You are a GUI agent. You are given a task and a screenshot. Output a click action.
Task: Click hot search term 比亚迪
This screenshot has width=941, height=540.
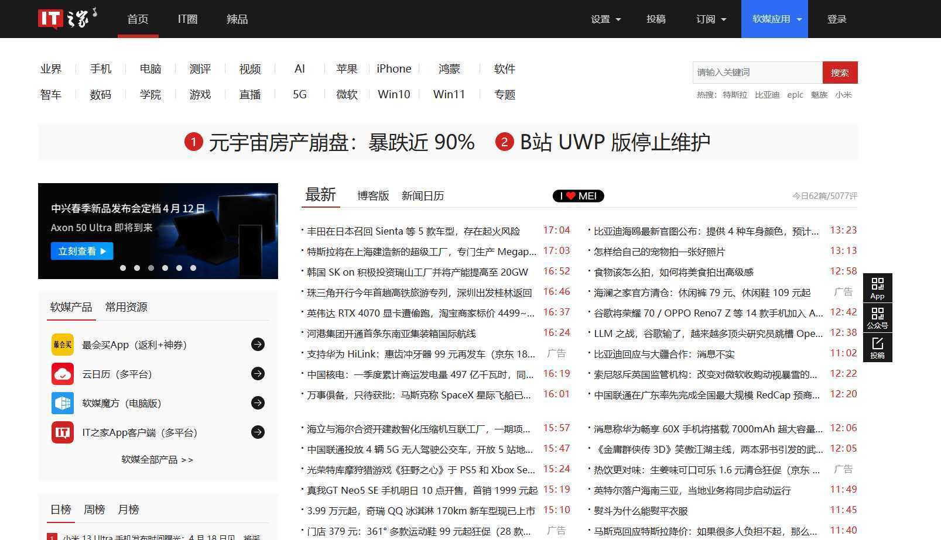[767, 95]
